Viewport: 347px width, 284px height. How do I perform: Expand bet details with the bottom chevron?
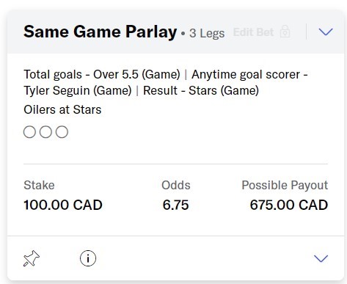point(321,258)
